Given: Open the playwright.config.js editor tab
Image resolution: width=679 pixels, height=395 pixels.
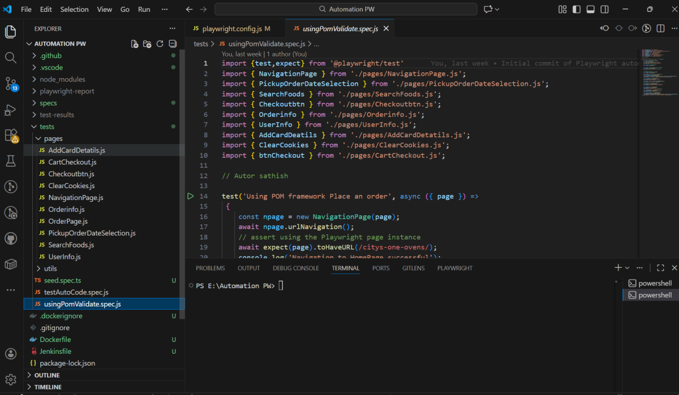Looking at the screenshot, I should pos(231,29).
